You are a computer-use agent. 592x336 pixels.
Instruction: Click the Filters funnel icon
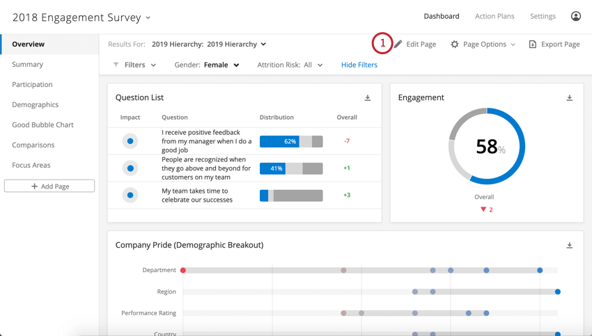pos(116,65)
